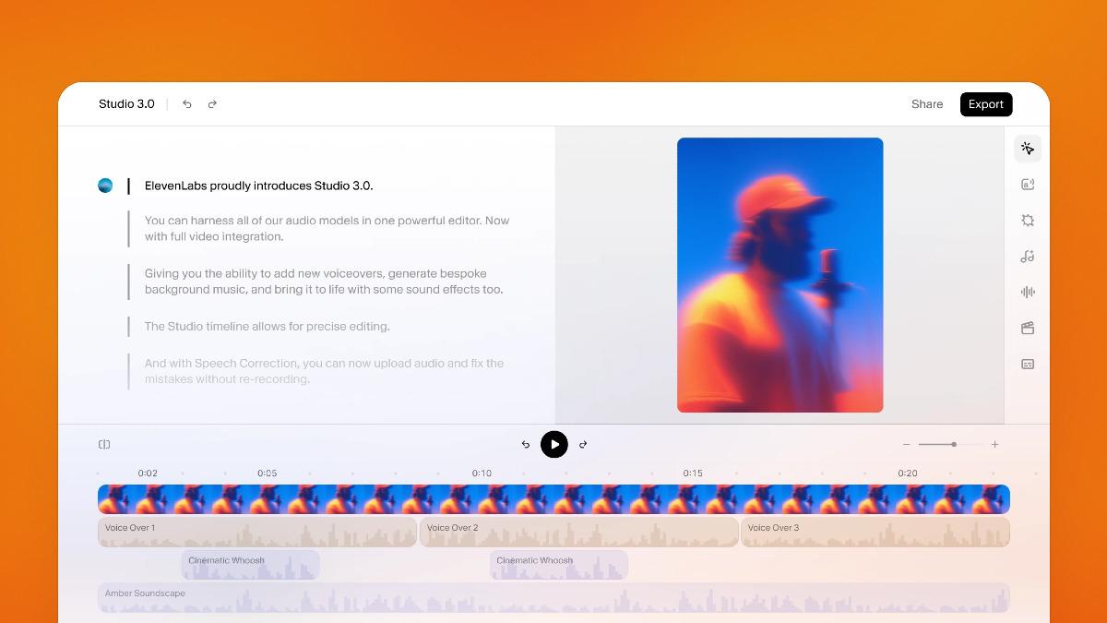The image size is (1107, 623).
Task: Select the Voice Over 2 clip
Action: pos(578,532)
